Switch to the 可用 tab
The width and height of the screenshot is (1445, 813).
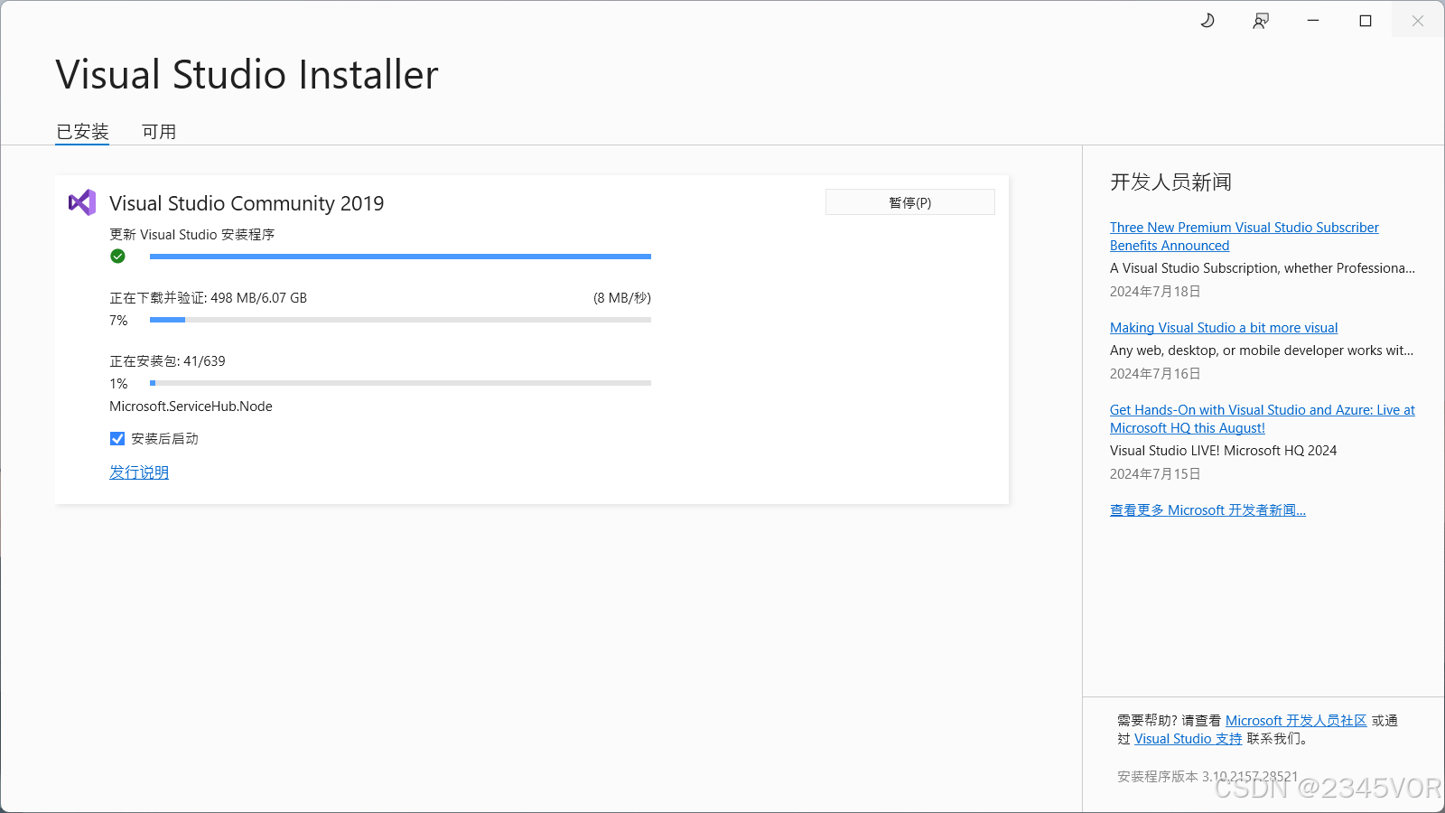159,132
